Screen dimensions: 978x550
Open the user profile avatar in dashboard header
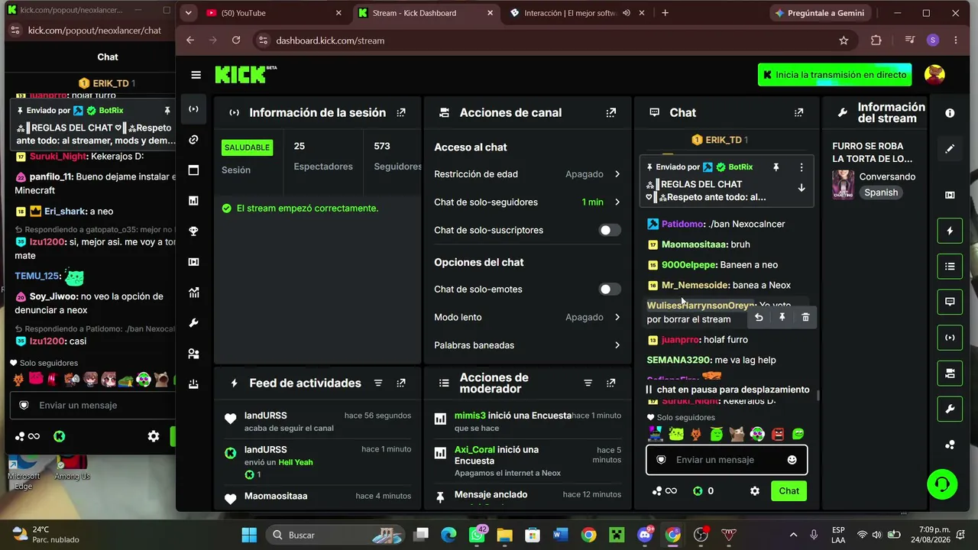[934, 75]
